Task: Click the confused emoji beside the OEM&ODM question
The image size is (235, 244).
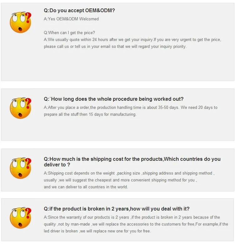Action: [x=20, y=23]
